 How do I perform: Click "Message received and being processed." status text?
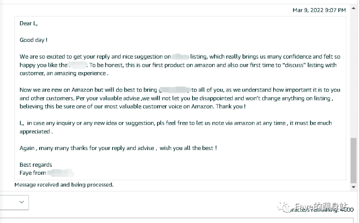point(64,185)
